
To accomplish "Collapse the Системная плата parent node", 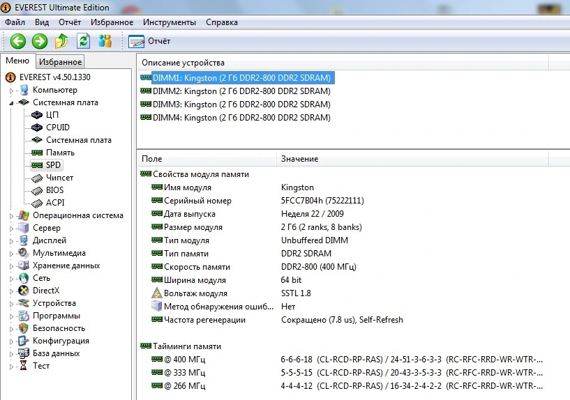I will (11, 103).
